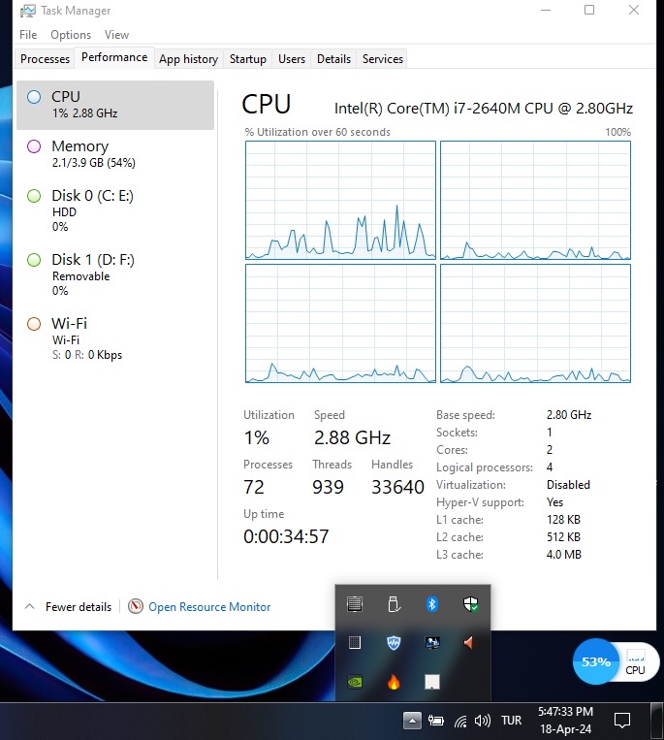Open the notification Action Center icon

click(622, 721)
